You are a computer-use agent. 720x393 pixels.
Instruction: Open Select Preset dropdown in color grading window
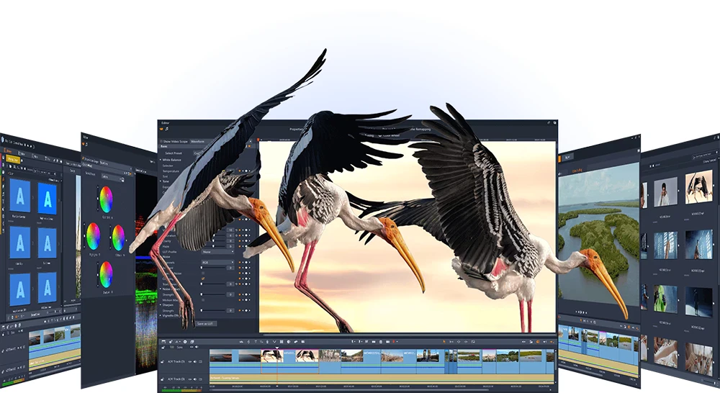pyautogui.click(x=112, y=176)
